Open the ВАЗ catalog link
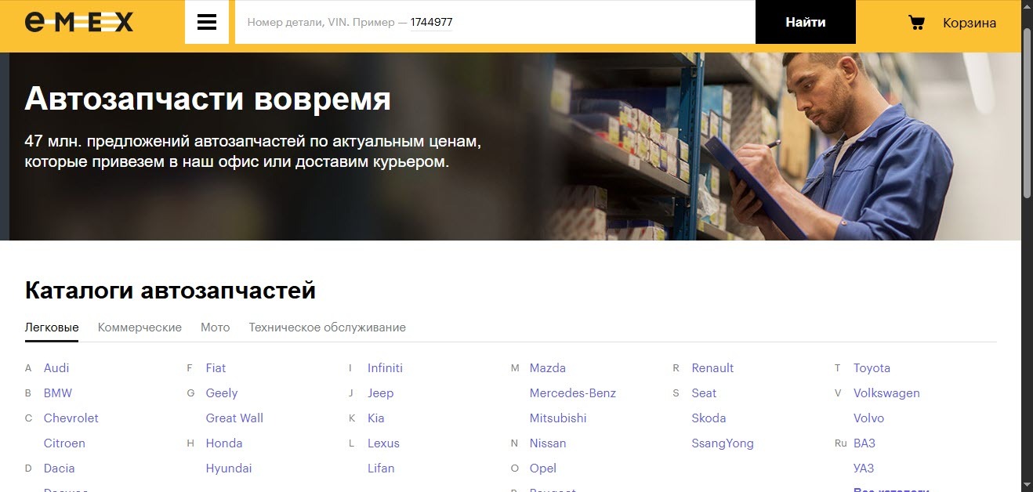Viewport: 1033px width, 492px height. tap(864, 443)
